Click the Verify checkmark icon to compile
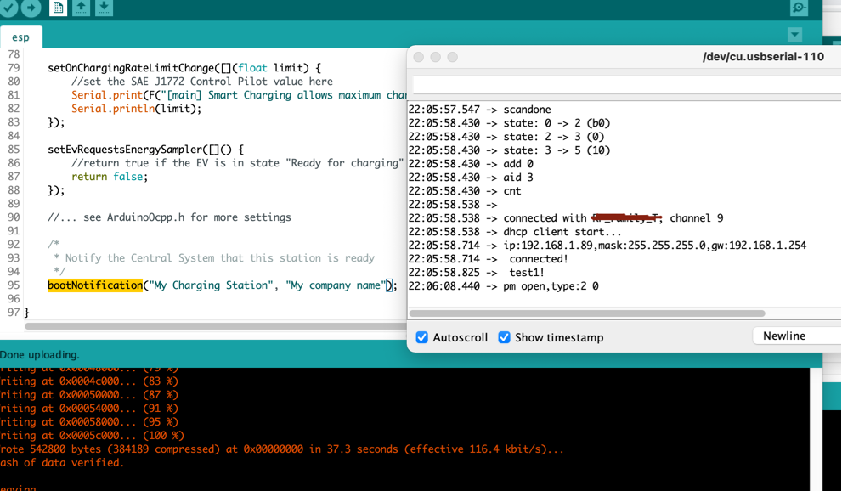This screenshot has width=842, height=491. tap(8, 8)
